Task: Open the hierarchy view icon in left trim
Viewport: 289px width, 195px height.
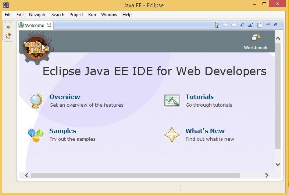Action: 8,36
